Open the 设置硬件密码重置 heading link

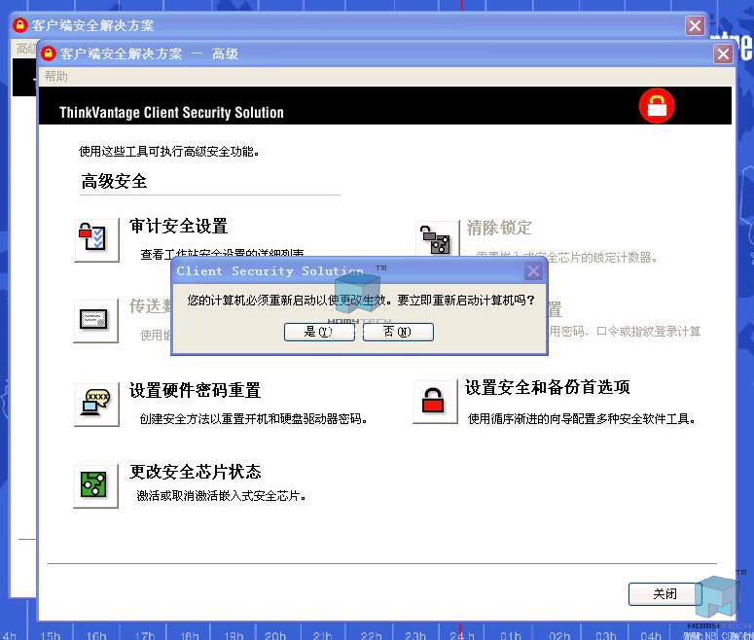(195, 390)
